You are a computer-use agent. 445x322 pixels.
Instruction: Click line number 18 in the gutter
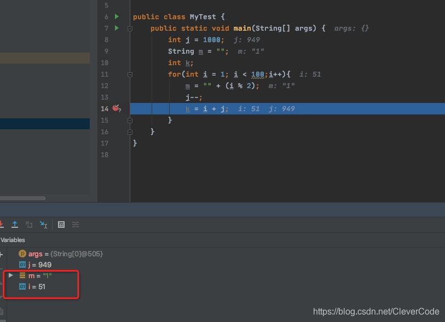click(x=105, y=155)
